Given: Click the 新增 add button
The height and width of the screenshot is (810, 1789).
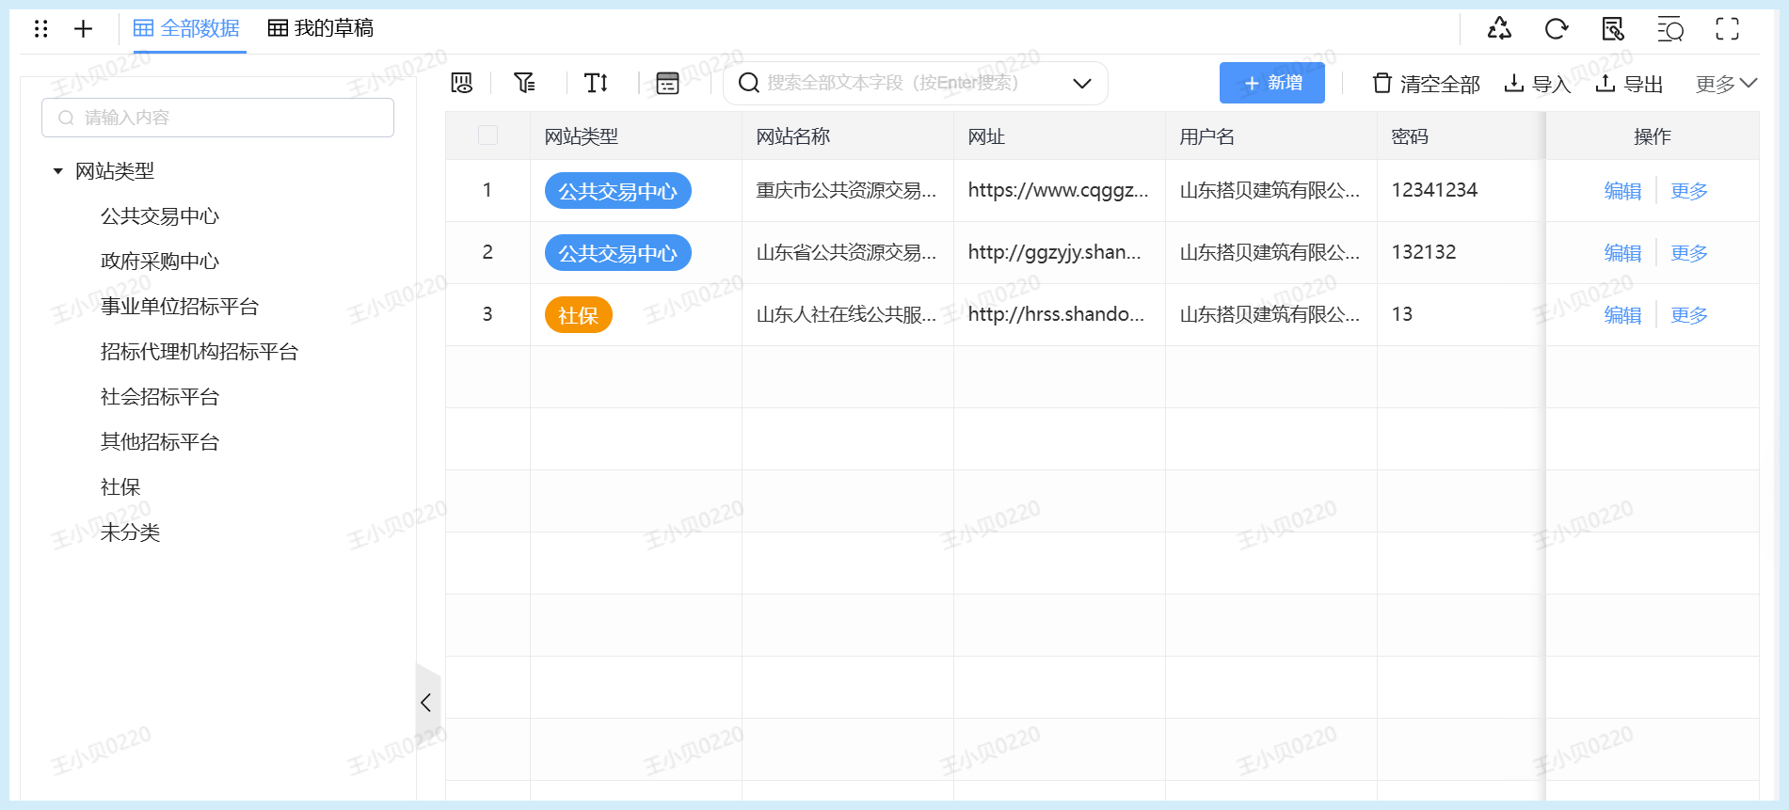Looking at the screenshot, I should point(1272,83).
